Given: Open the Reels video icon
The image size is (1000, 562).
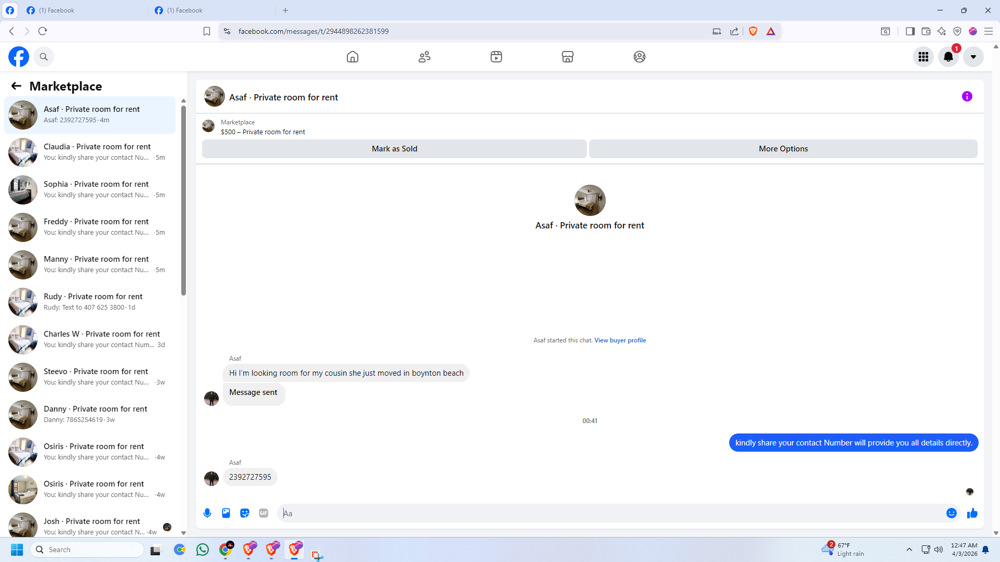Looking at the screenshot, I should point(496,57).
